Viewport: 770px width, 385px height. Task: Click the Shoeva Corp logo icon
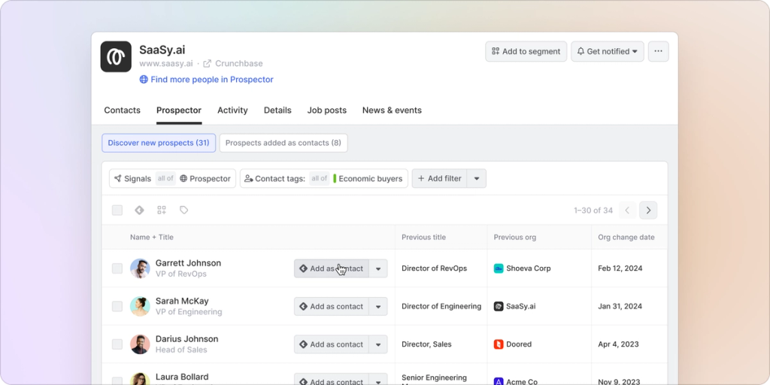point(499,268)
